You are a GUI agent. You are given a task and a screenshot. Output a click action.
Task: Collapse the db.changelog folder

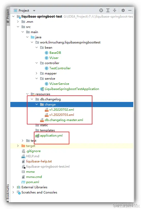click(x=32, y=99)
